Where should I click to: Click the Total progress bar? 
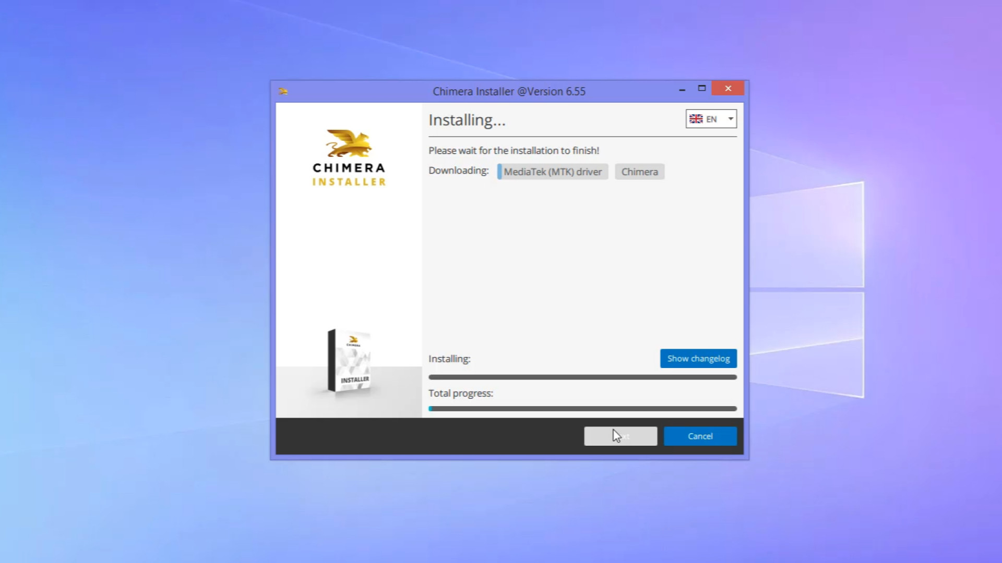[582, 409]
